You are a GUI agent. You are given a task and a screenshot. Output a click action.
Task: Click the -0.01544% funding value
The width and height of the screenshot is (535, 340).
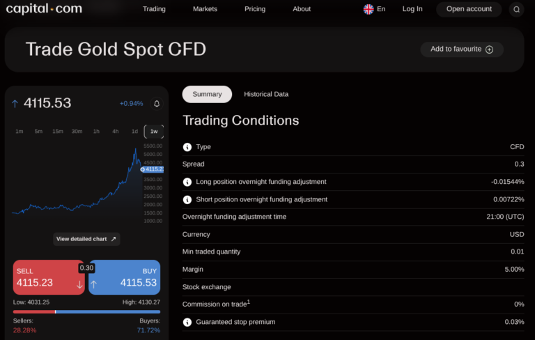coord(507,182)
